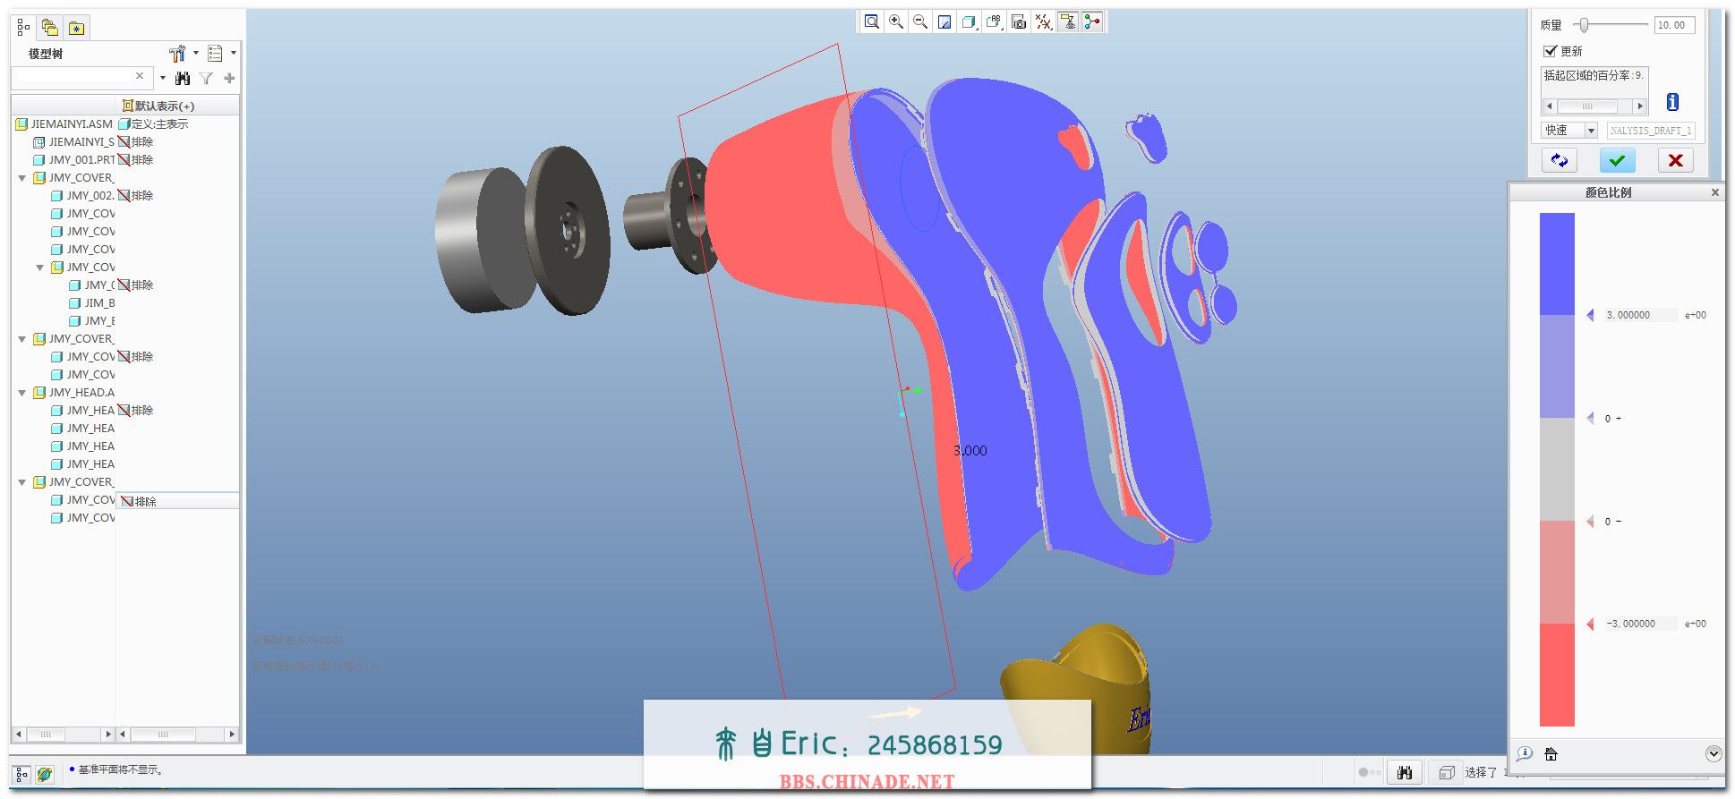Close the 颜色比例 panel

coord(1715,192)
